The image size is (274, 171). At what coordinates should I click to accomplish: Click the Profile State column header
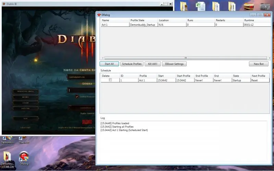coord(144,20)
